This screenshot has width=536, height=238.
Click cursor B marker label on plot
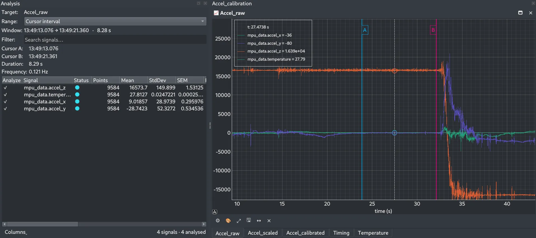(x=433, y=30)
